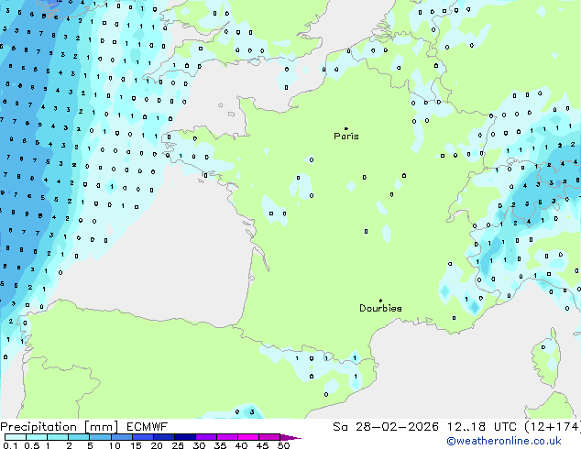Pick the 10–15 mm legend swatch
Image resolution: width=581 pixels, height=449 pixels.
tap(121, 437)
